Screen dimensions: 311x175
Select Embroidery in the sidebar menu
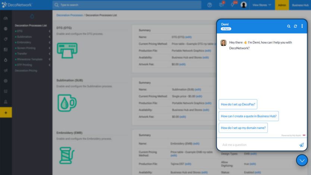(24, 42)
